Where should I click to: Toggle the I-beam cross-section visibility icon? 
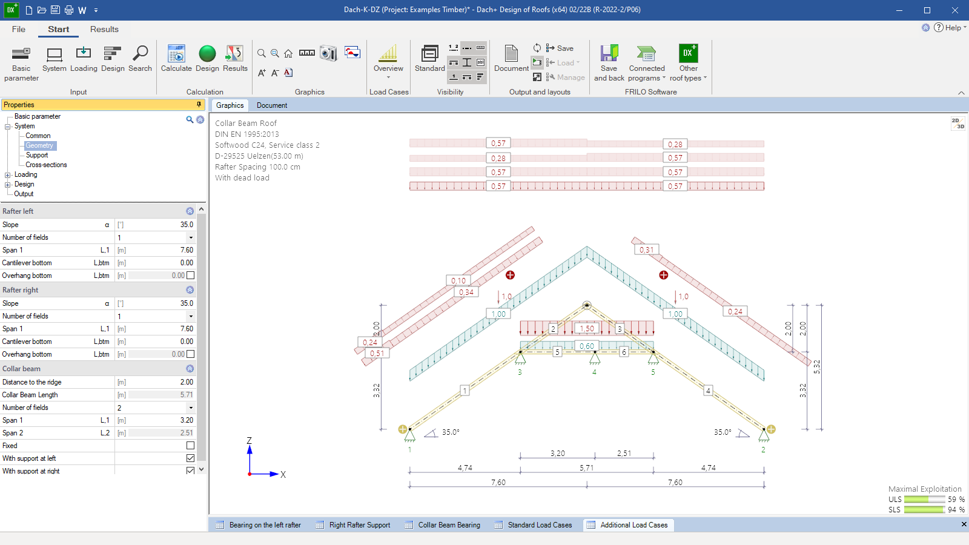coord(467,62)
